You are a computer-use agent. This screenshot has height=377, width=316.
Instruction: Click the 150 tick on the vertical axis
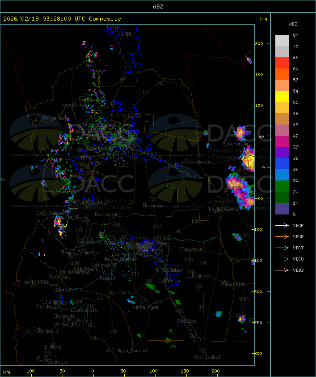point(259,74)
